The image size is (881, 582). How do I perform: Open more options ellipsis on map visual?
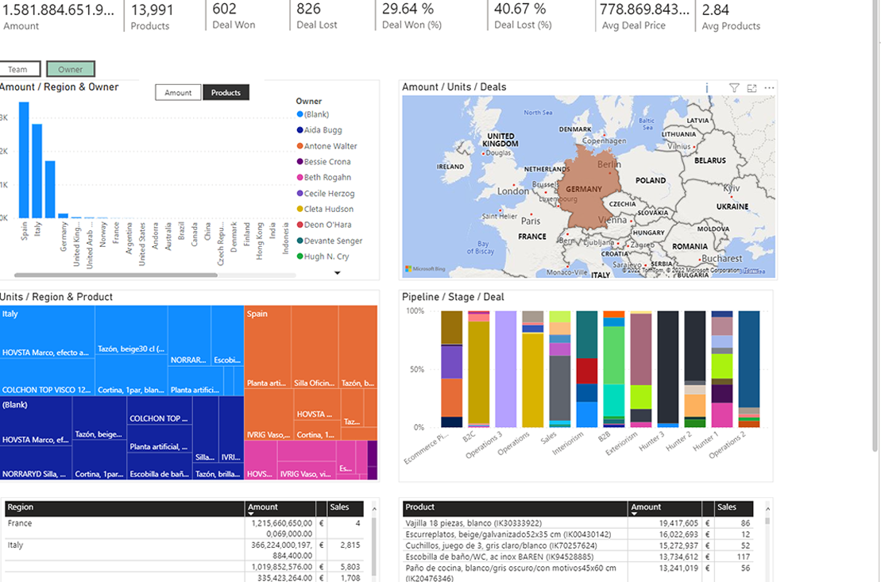(x=769, y=87)
